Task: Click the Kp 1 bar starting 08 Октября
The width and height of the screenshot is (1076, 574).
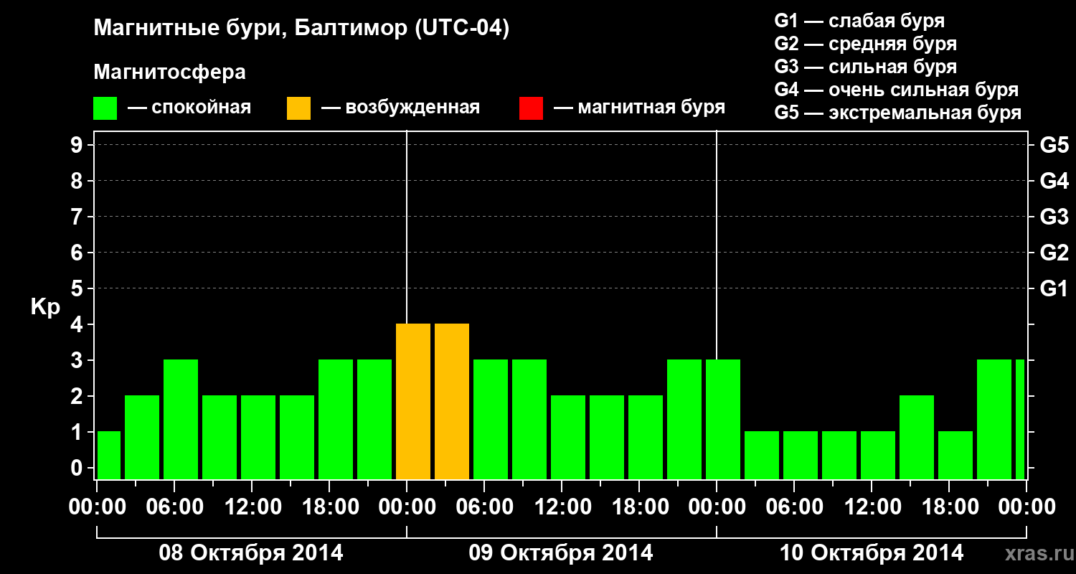Action: coord(109,456)
